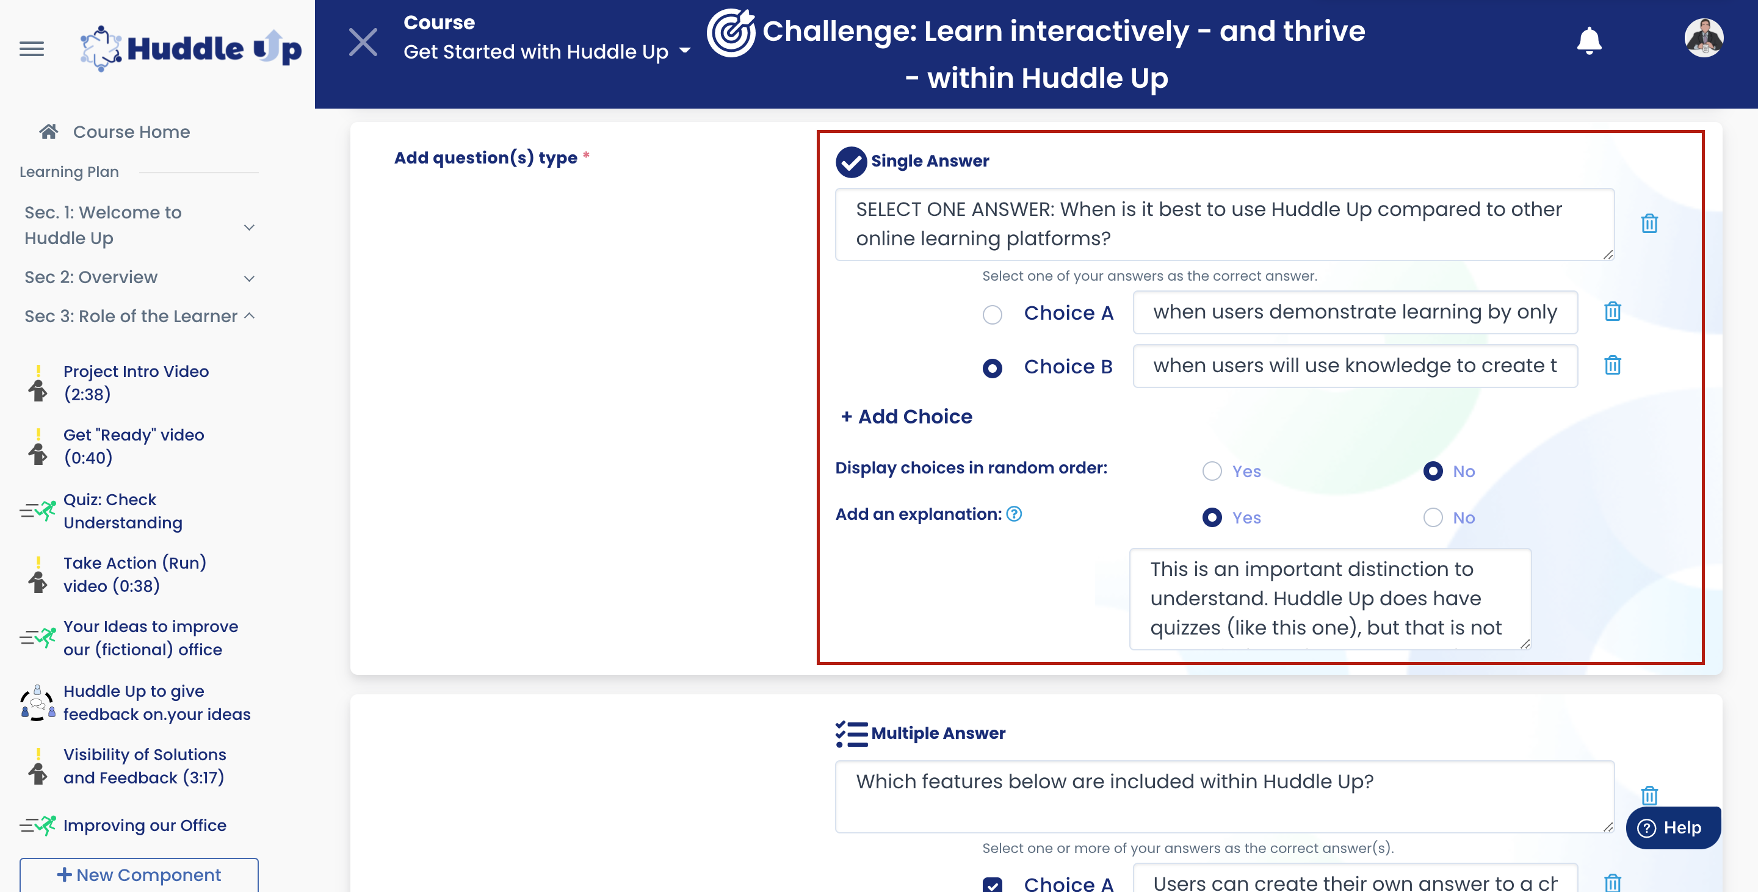The width and height of the screenshot is (1758, 892).
Task: Select Choice A as the correct answer
Action: pyautogui.click(x=993, y=314)
